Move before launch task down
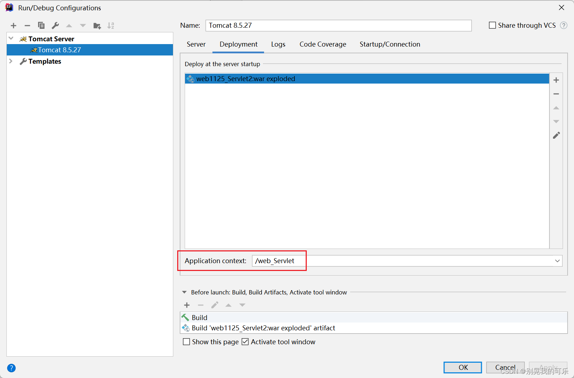The width and height of the screenshot is (574, 378). click(x=242, y=305)
